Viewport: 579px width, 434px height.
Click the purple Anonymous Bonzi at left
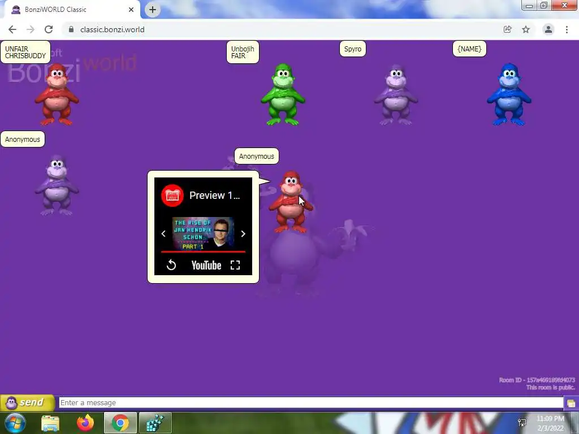pyautogui.click(x=57, y=185)
